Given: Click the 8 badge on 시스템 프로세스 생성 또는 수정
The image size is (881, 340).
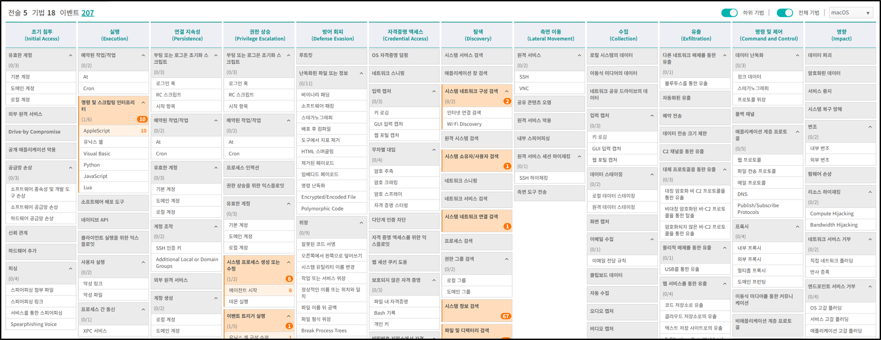Looking at the screenshot, I should coord(289,279).
